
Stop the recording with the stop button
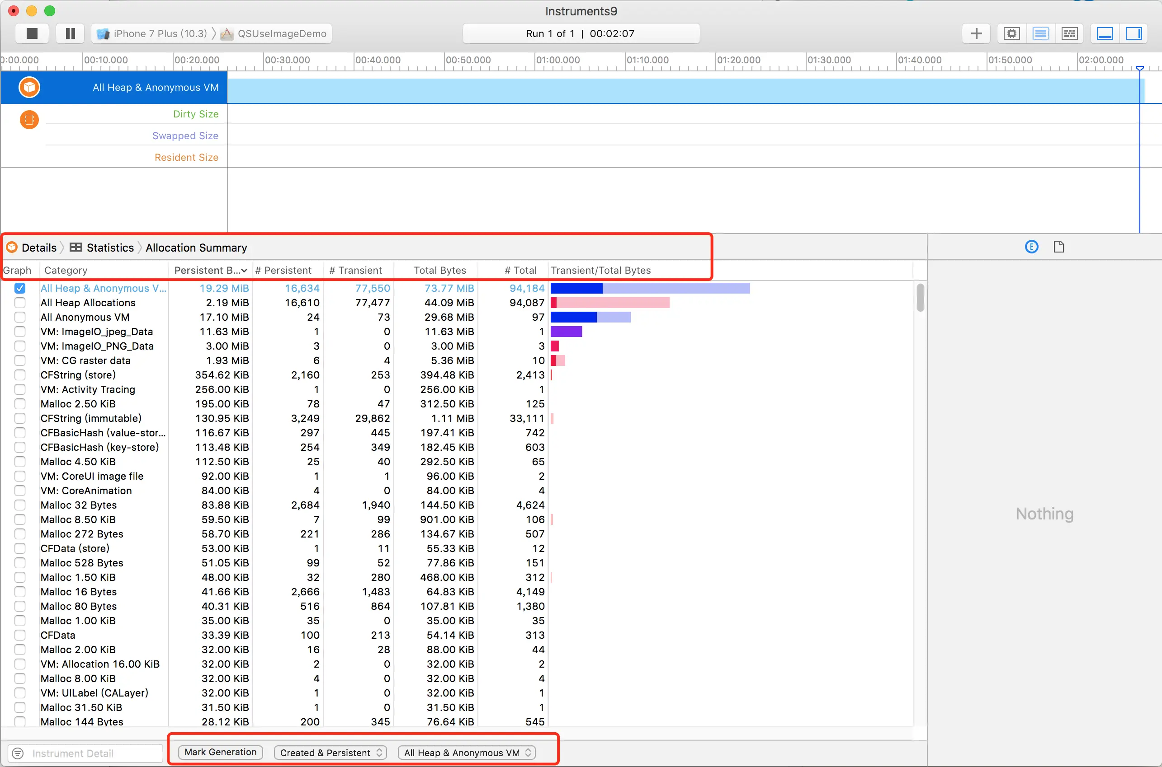coord(32,33)
